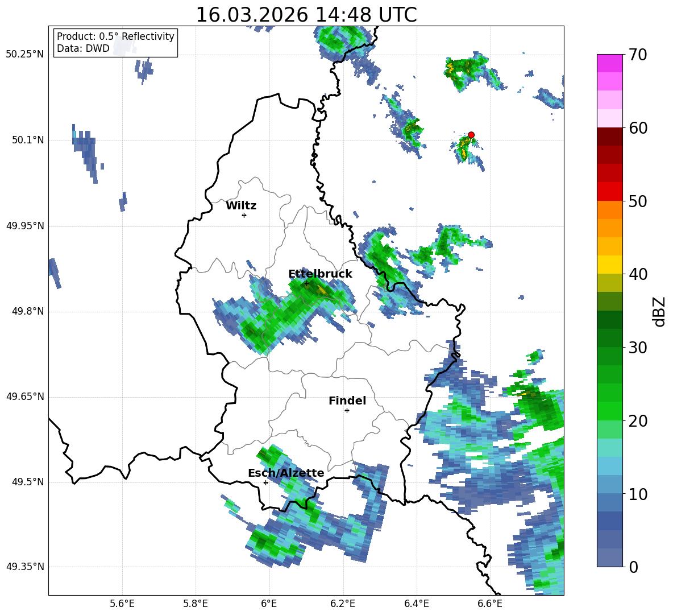Click the 49.95°N latitude label
The width and height of the screenshot is (673, 615).
25,226
